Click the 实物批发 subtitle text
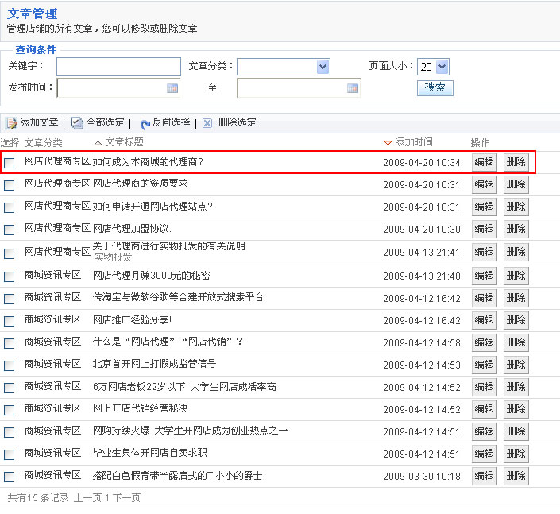 pyautogui.click(x=114, y=257)
